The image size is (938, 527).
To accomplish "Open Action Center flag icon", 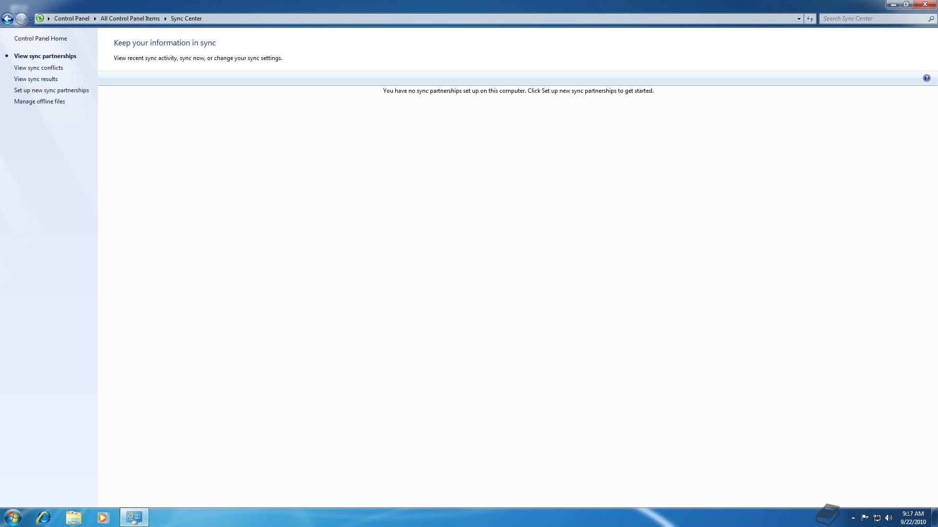I will 865,518.
